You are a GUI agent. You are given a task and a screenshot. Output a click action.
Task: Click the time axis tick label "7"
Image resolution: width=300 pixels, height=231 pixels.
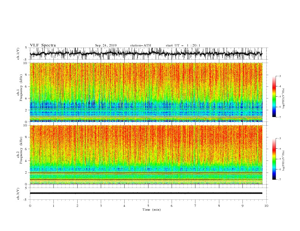[195, 206]
